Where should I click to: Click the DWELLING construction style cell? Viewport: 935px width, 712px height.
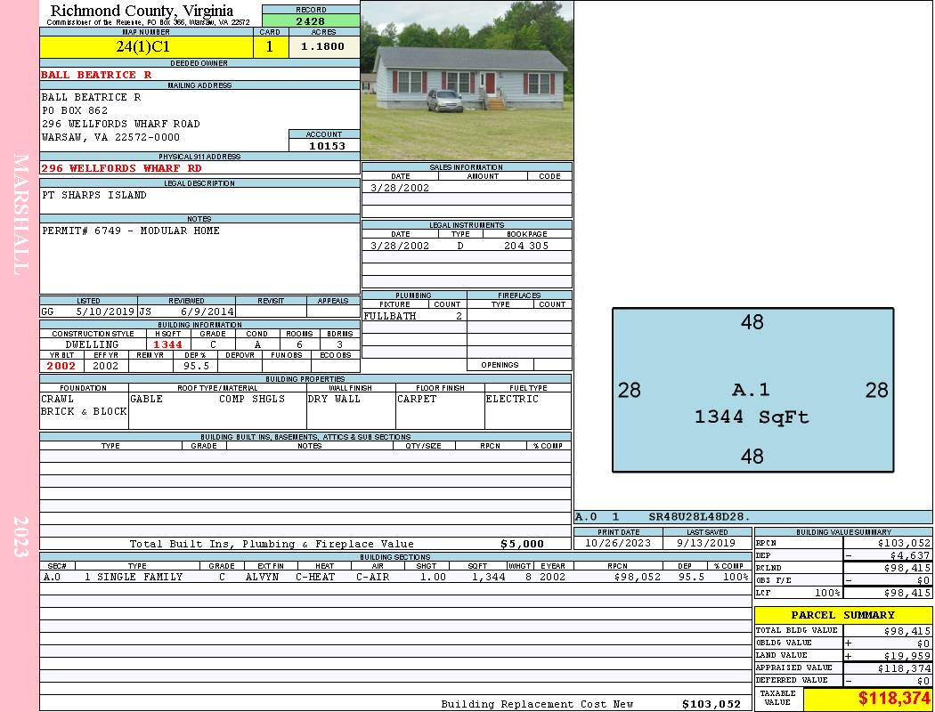(x=92, y=344)
